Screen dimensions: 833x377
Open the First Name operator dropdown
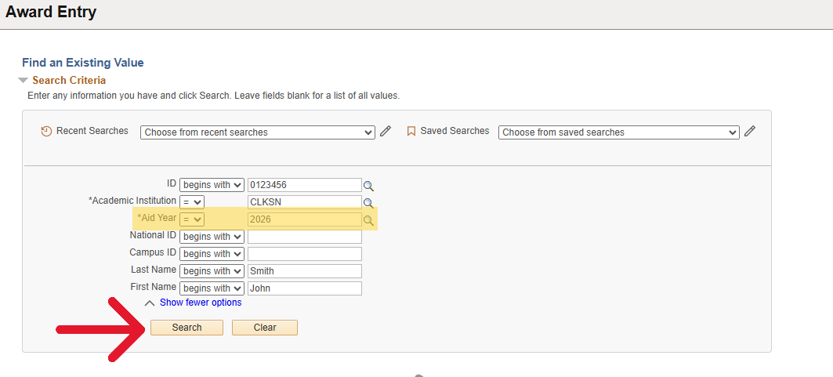[x=211, y=288]
